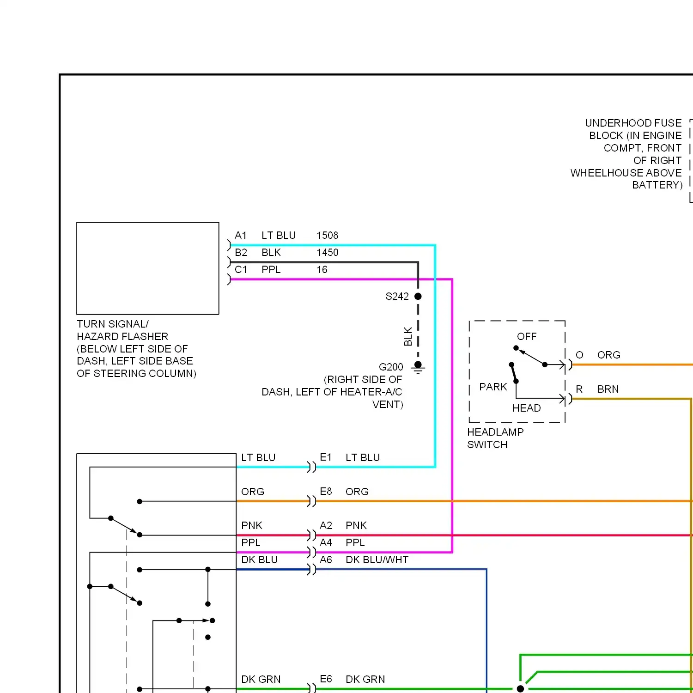Click "DK GRN" label following pin E6
This screenshot has width=693, height=693.
pos(365,680)
